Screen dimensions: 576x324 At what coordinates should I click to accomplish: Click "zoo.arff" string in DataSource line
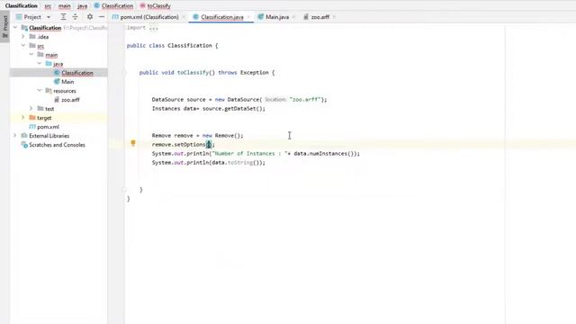coord(304,100)
